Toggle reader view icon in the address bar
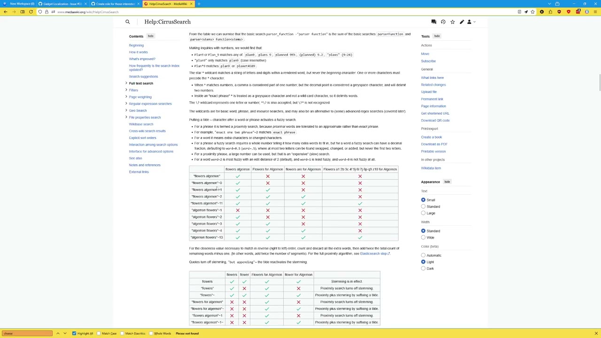The width and height of the screenshot is (601, 338). [x=519, y=12]
